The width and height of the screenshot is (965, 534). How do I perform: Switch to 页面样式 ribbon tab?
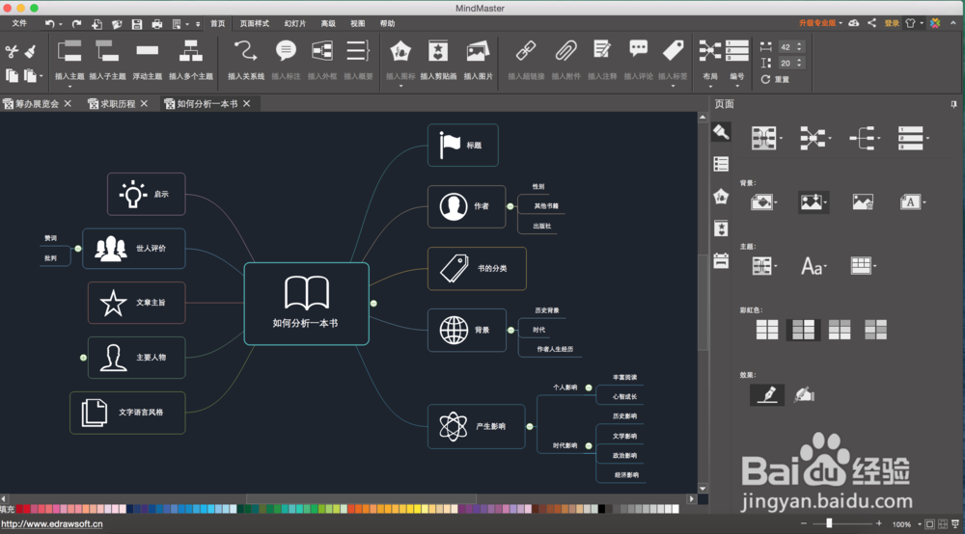tap(254, 23)
